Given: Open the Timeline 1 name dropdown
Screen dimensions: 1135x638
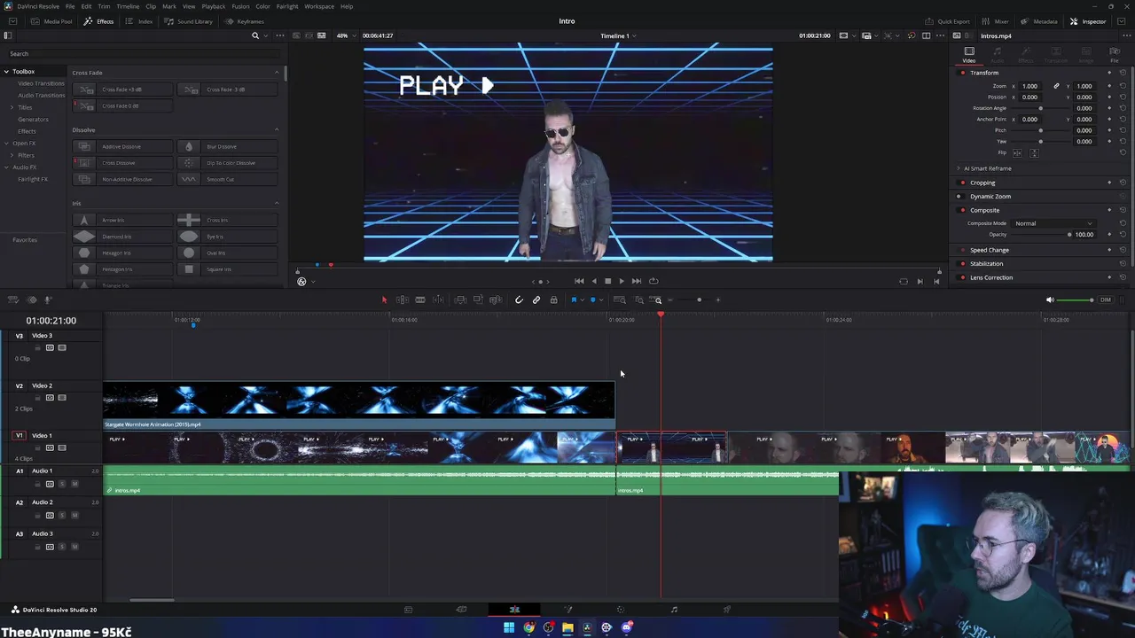Looking at the screenshot, I should point(619,35).
